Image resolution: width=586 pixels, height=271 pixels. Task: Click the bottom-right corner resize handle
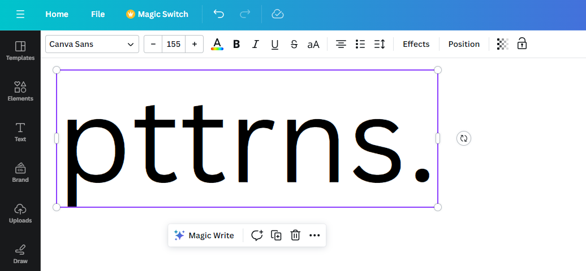[438, 207]
